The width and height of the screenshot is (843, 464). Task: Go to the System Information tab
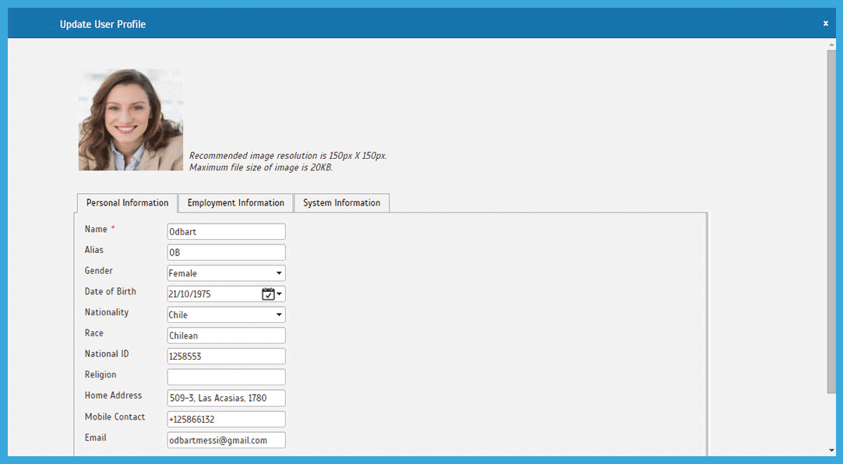[341, 203]
